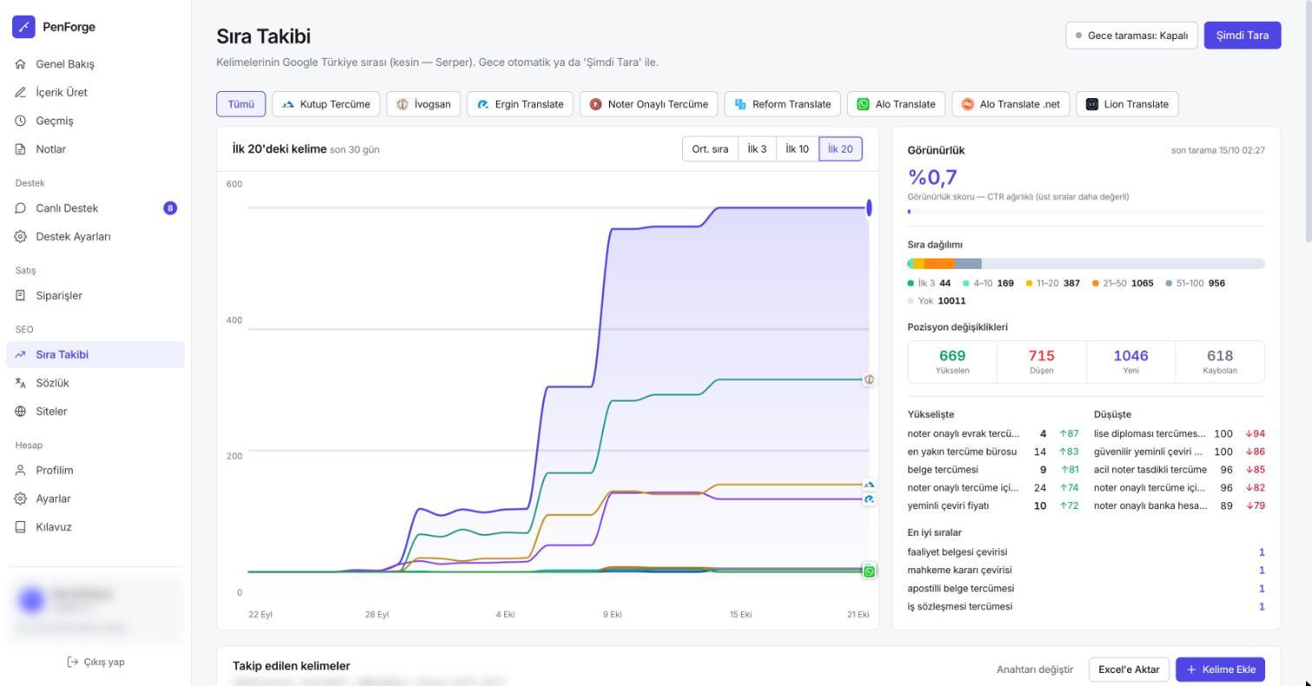Toggle Gece taraması: Kapalı
Screen dimensions: 1312x686
(1132, 36)
